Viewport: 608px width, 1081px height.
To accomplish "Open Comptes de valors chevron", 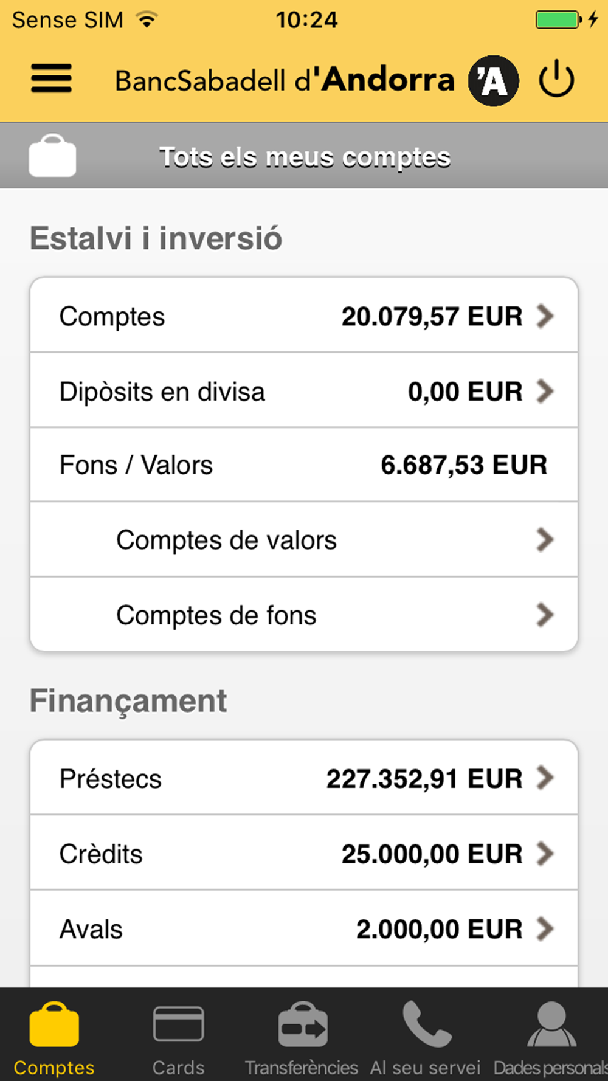I will click(x=545, y=540).
